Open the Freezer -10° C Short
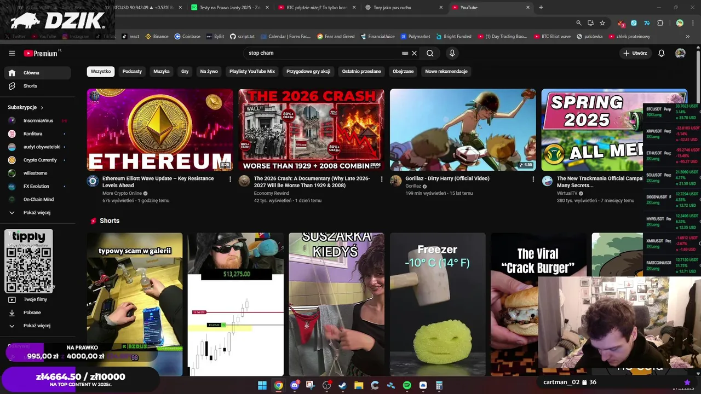This screenshot has height=394, width=701. 438,304
